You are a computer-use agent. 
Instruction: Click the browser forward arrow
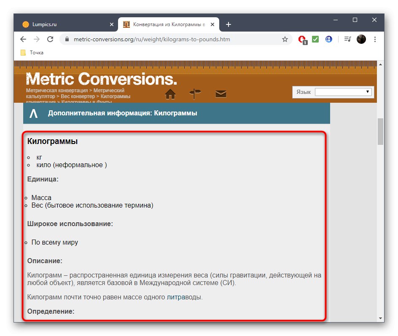point(37,39)
